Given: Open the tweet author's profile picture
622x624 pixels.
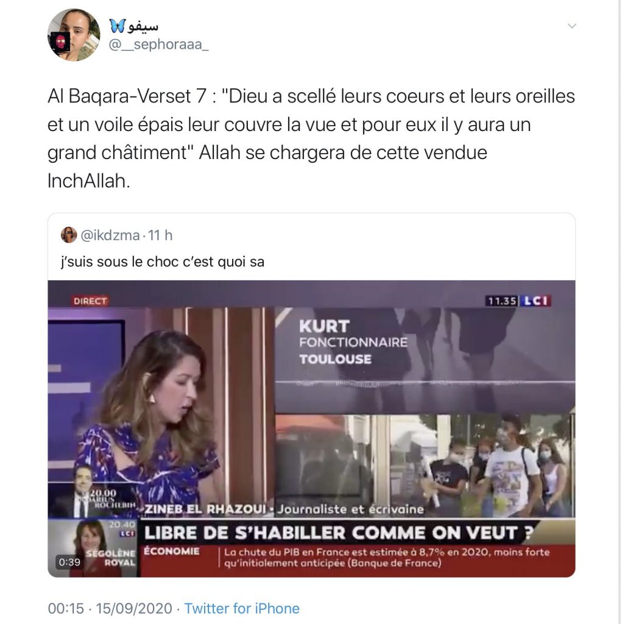Looking at the screenshot, I should (x=74, y=35).
